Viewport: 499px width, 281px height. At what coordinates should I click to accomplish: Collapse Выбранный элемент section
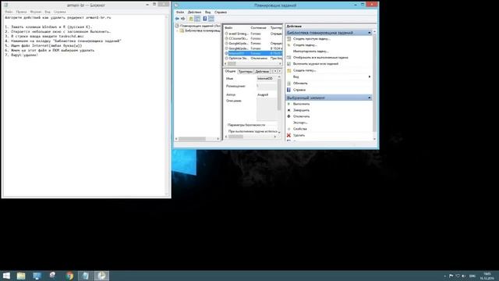[x=370, y=98]
